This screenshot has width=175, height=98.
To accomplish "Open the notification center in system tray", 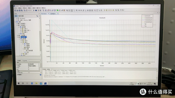I will click(155, 84).
